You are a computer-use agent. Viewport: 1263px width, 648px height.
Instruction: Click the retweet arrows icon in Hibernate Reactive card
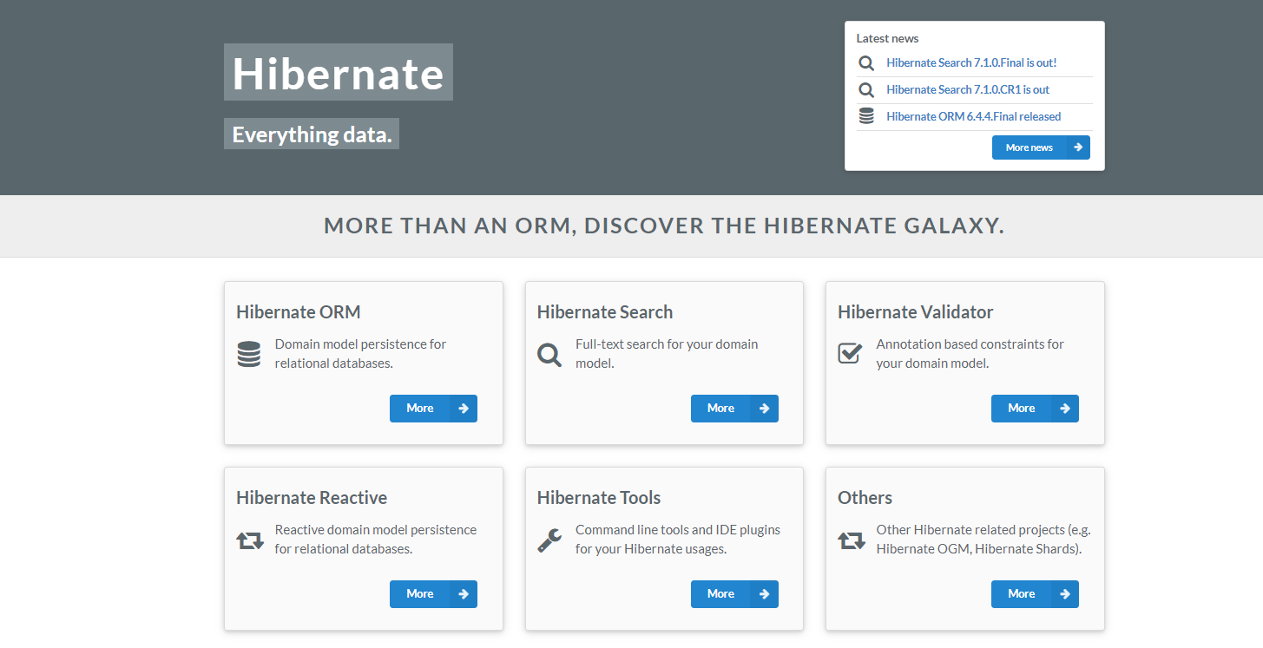point(250,540)
